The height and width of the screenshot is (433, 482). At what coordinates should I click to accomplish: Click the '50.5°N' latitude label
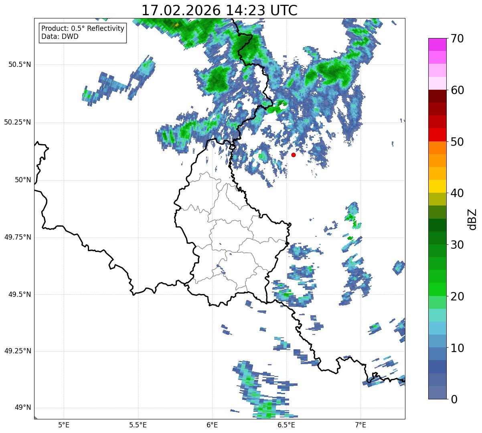[x=19, y=65]
